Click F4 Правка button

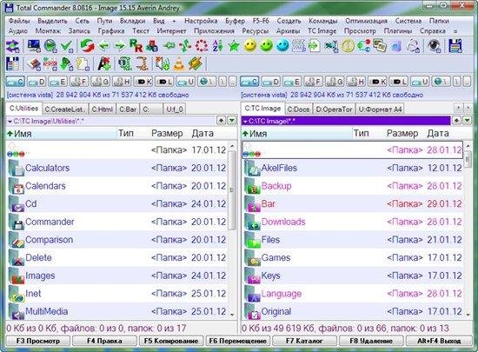point(104,341)
